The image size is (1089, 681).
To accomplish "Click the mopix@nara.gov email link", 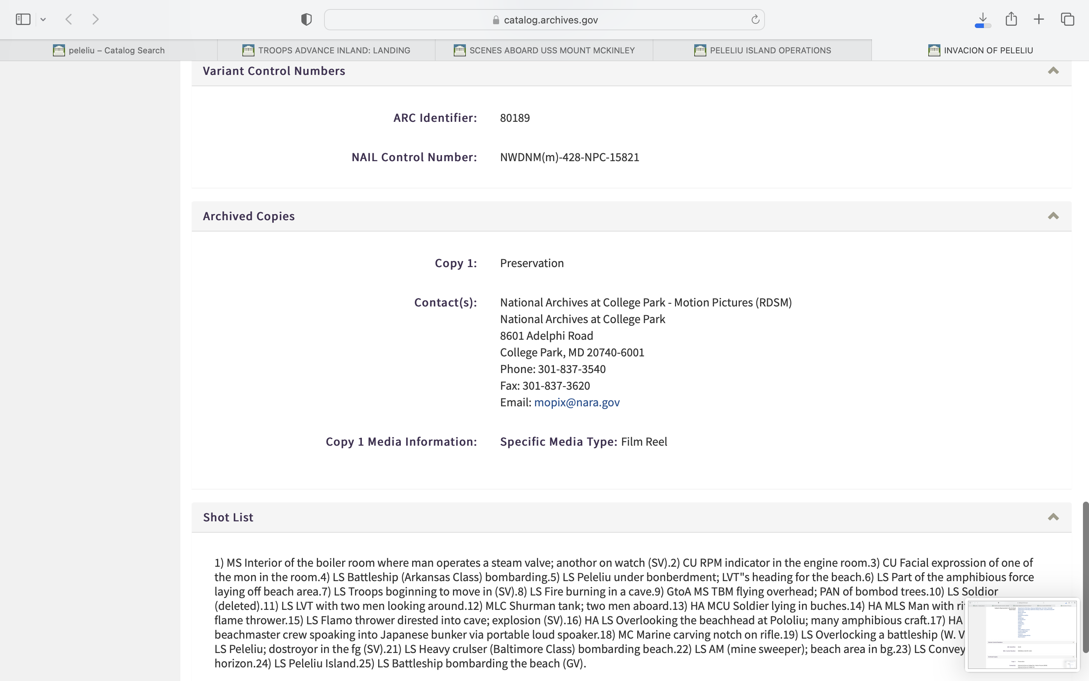I will pyautogui.click(x=576, y=402).
